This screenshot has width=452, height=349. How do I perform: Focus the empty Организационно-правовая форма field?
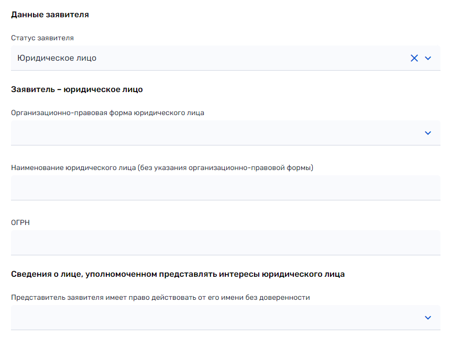coord(210,133)
